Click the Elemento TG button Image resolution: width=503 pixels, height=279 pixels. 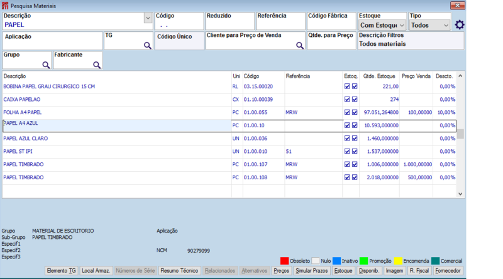tap(61, 271)
